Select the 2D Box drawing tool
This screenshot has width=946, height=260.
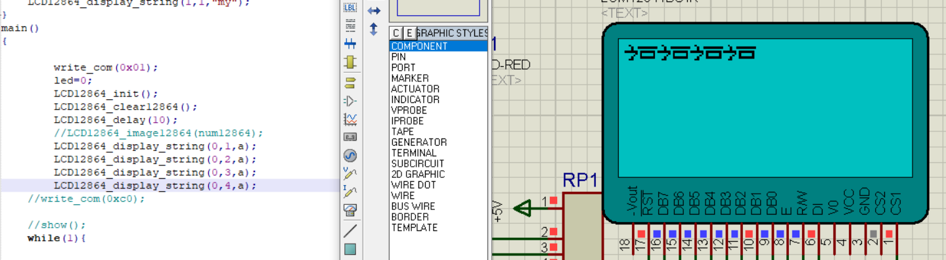(350, 249)
